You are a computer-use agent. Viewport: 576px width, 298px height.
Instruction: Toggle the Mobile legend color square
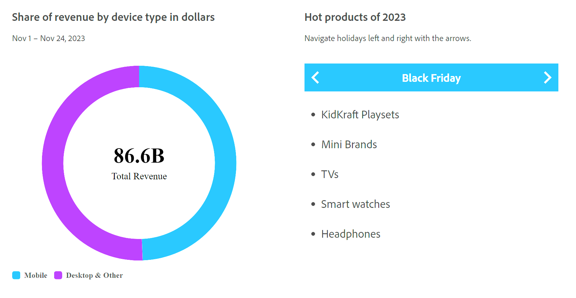16,275
